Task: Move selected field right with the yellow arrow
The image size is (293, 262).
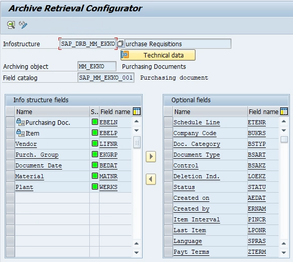Action: point(151,157)
